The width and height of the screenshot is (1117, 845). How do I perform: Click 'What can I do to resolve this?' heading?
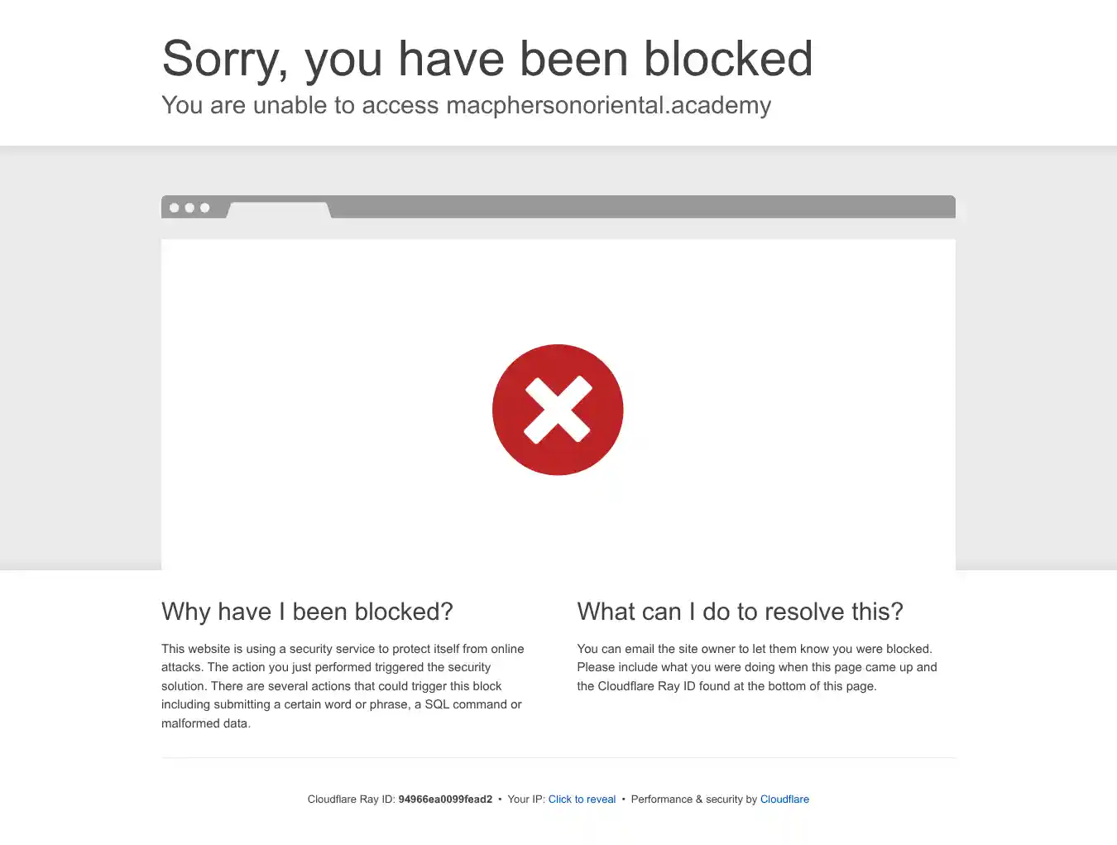tap(740, 612)
